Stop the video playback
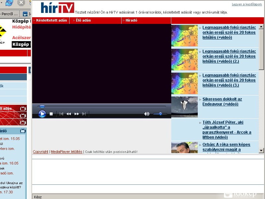265x199 pixels. click(51, 114)
